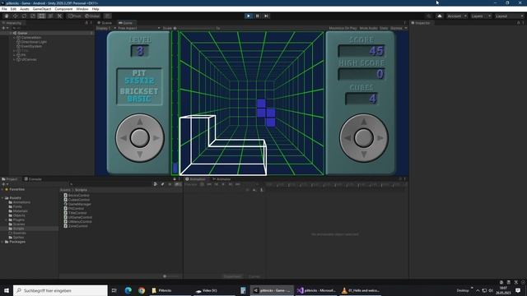Open the Layers dropdown
Viewport: 527px width, 296px height.
click(x=481, y=16)
